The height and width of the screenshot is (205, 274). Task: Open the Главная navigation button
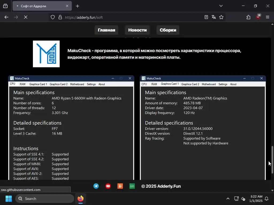coord(106,30)
